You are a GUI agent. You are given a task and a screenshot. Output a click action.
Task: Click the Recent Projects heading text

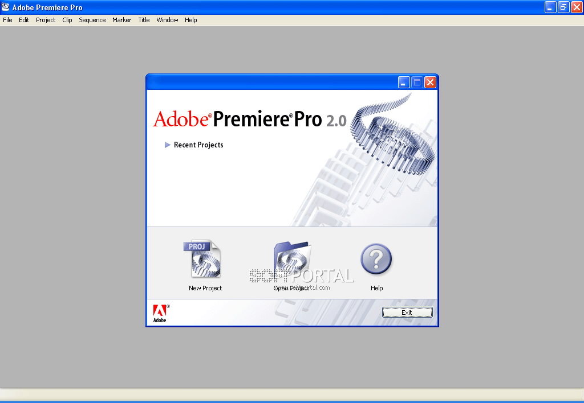(198, 145)
